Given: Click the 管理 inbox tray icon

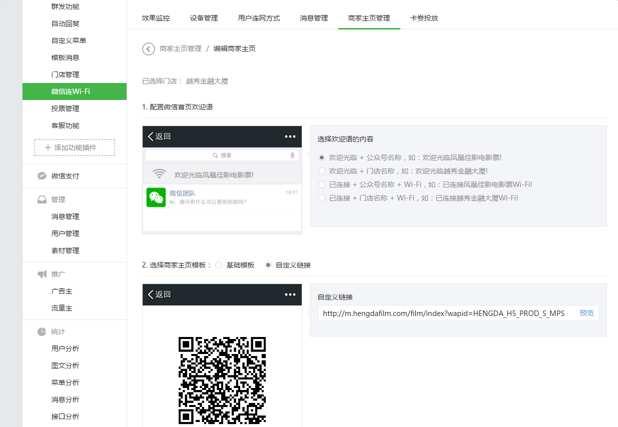Looking at the screenshot, I should coord(43,199).
